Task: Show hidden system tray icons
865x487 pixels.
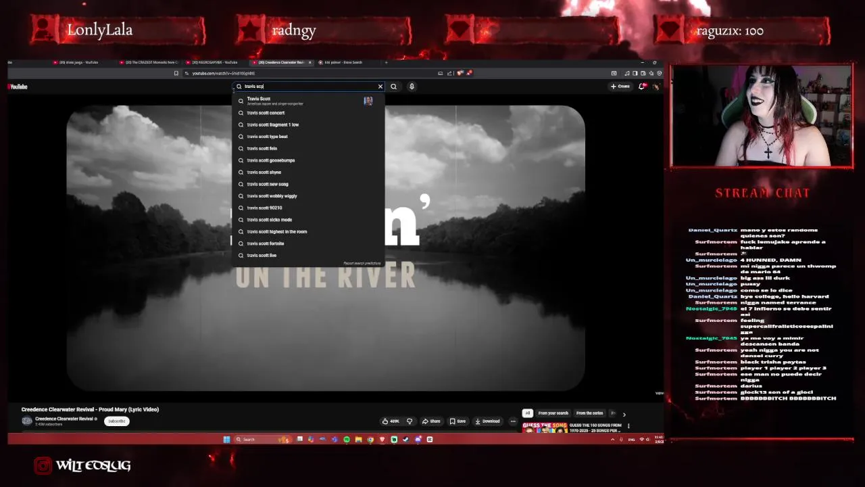Action: coord(613,440)
